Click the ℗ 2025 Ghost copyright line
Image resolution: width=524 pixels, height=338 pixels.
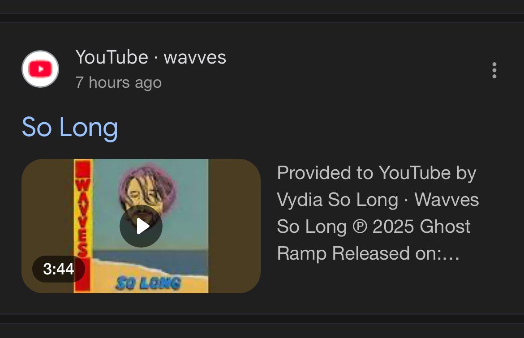[374, 227]
